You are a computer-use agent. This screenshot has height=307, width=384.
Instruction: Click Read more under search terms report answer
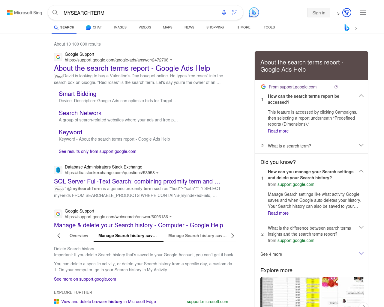click(278, 131)
